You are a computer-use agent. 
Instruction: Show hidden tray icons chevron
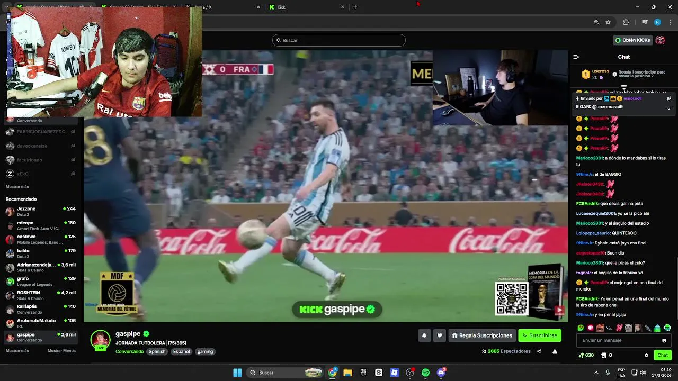(x=597, y=373)
